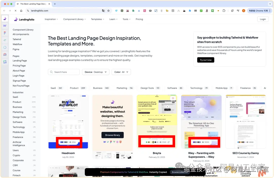
Task: Select the Technology 79 category tab
Action: click(x=199, y=88)
